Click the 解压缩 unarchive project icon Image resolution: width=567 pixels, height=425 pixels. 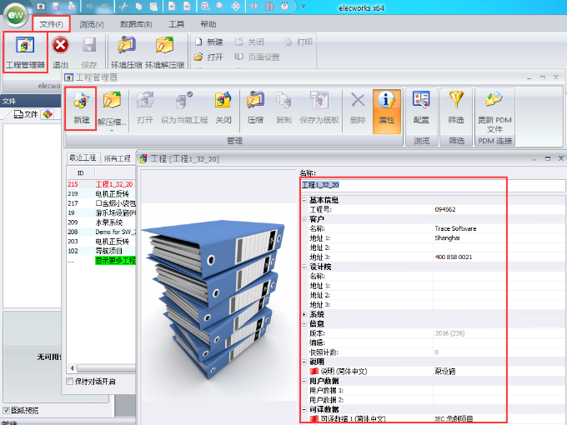[112, 107]
